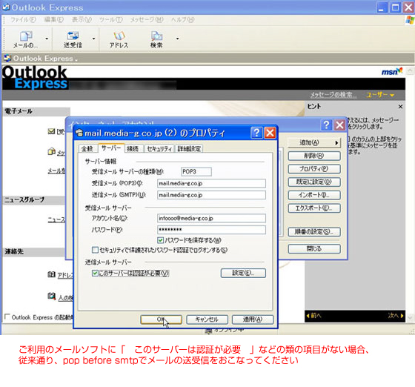
Task: Open dropdown arrow beside メールの作成 button
Action: (x=47, y=39)
